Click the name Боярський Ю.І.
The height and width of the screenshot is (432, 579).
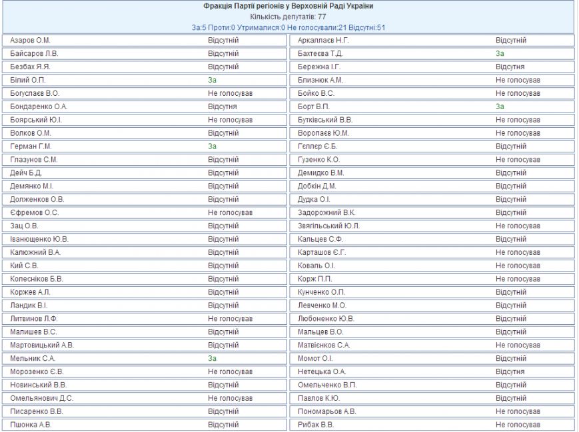36,120
